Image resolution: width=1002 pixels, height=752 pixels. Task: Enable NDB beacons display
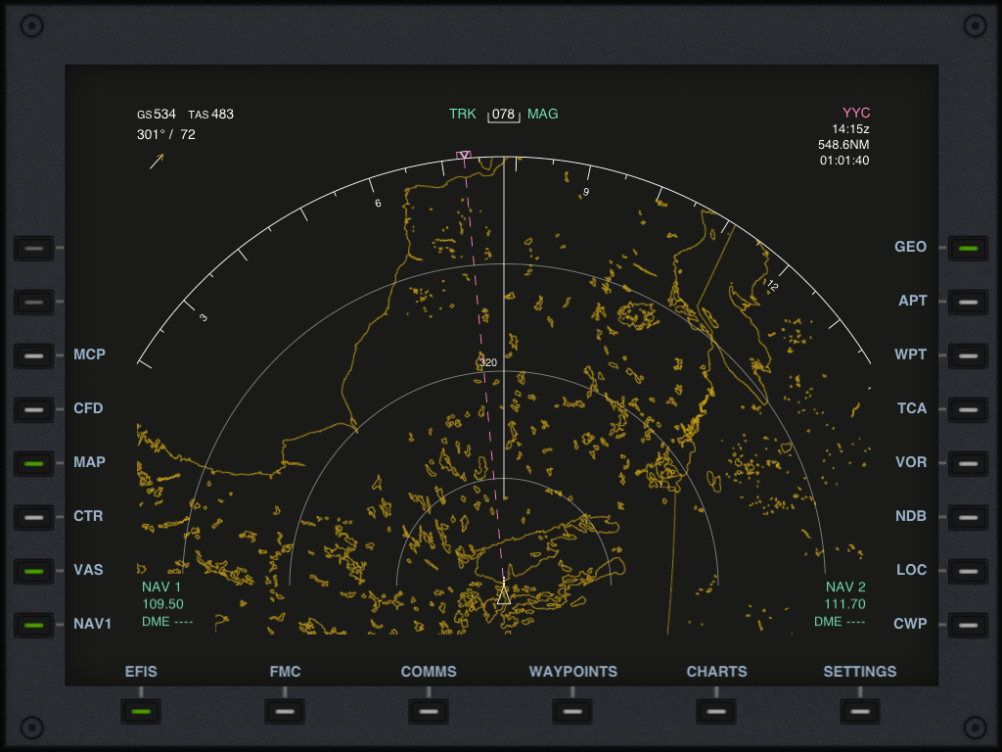click(x=967, y=518)
